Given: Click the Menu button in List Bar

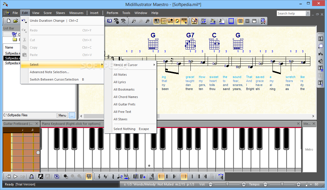Looking at the screenshot, I should coord(62,115).
